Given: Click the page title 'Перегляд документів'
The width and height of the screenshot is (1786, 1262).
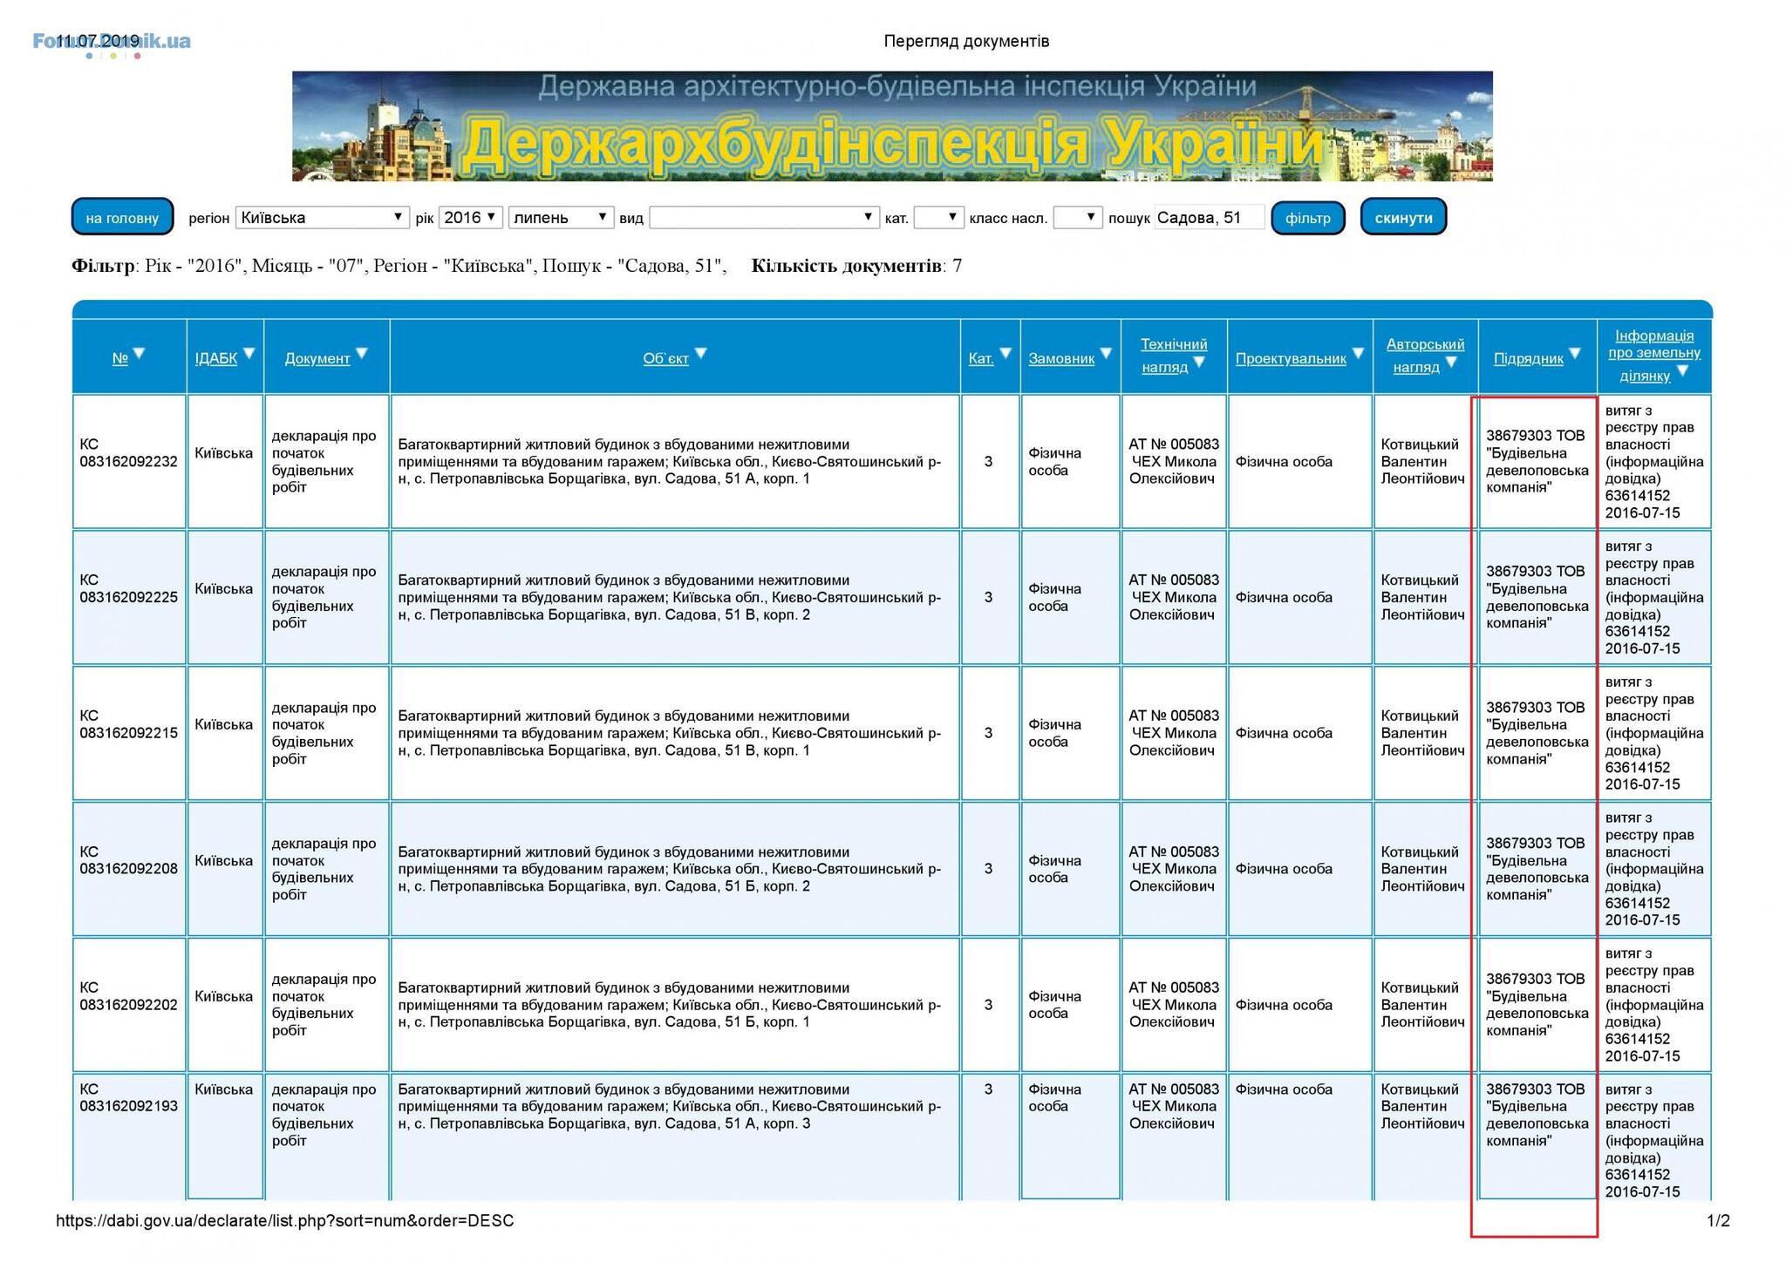Looking at the screenshot, I should (x=966, y=41).
